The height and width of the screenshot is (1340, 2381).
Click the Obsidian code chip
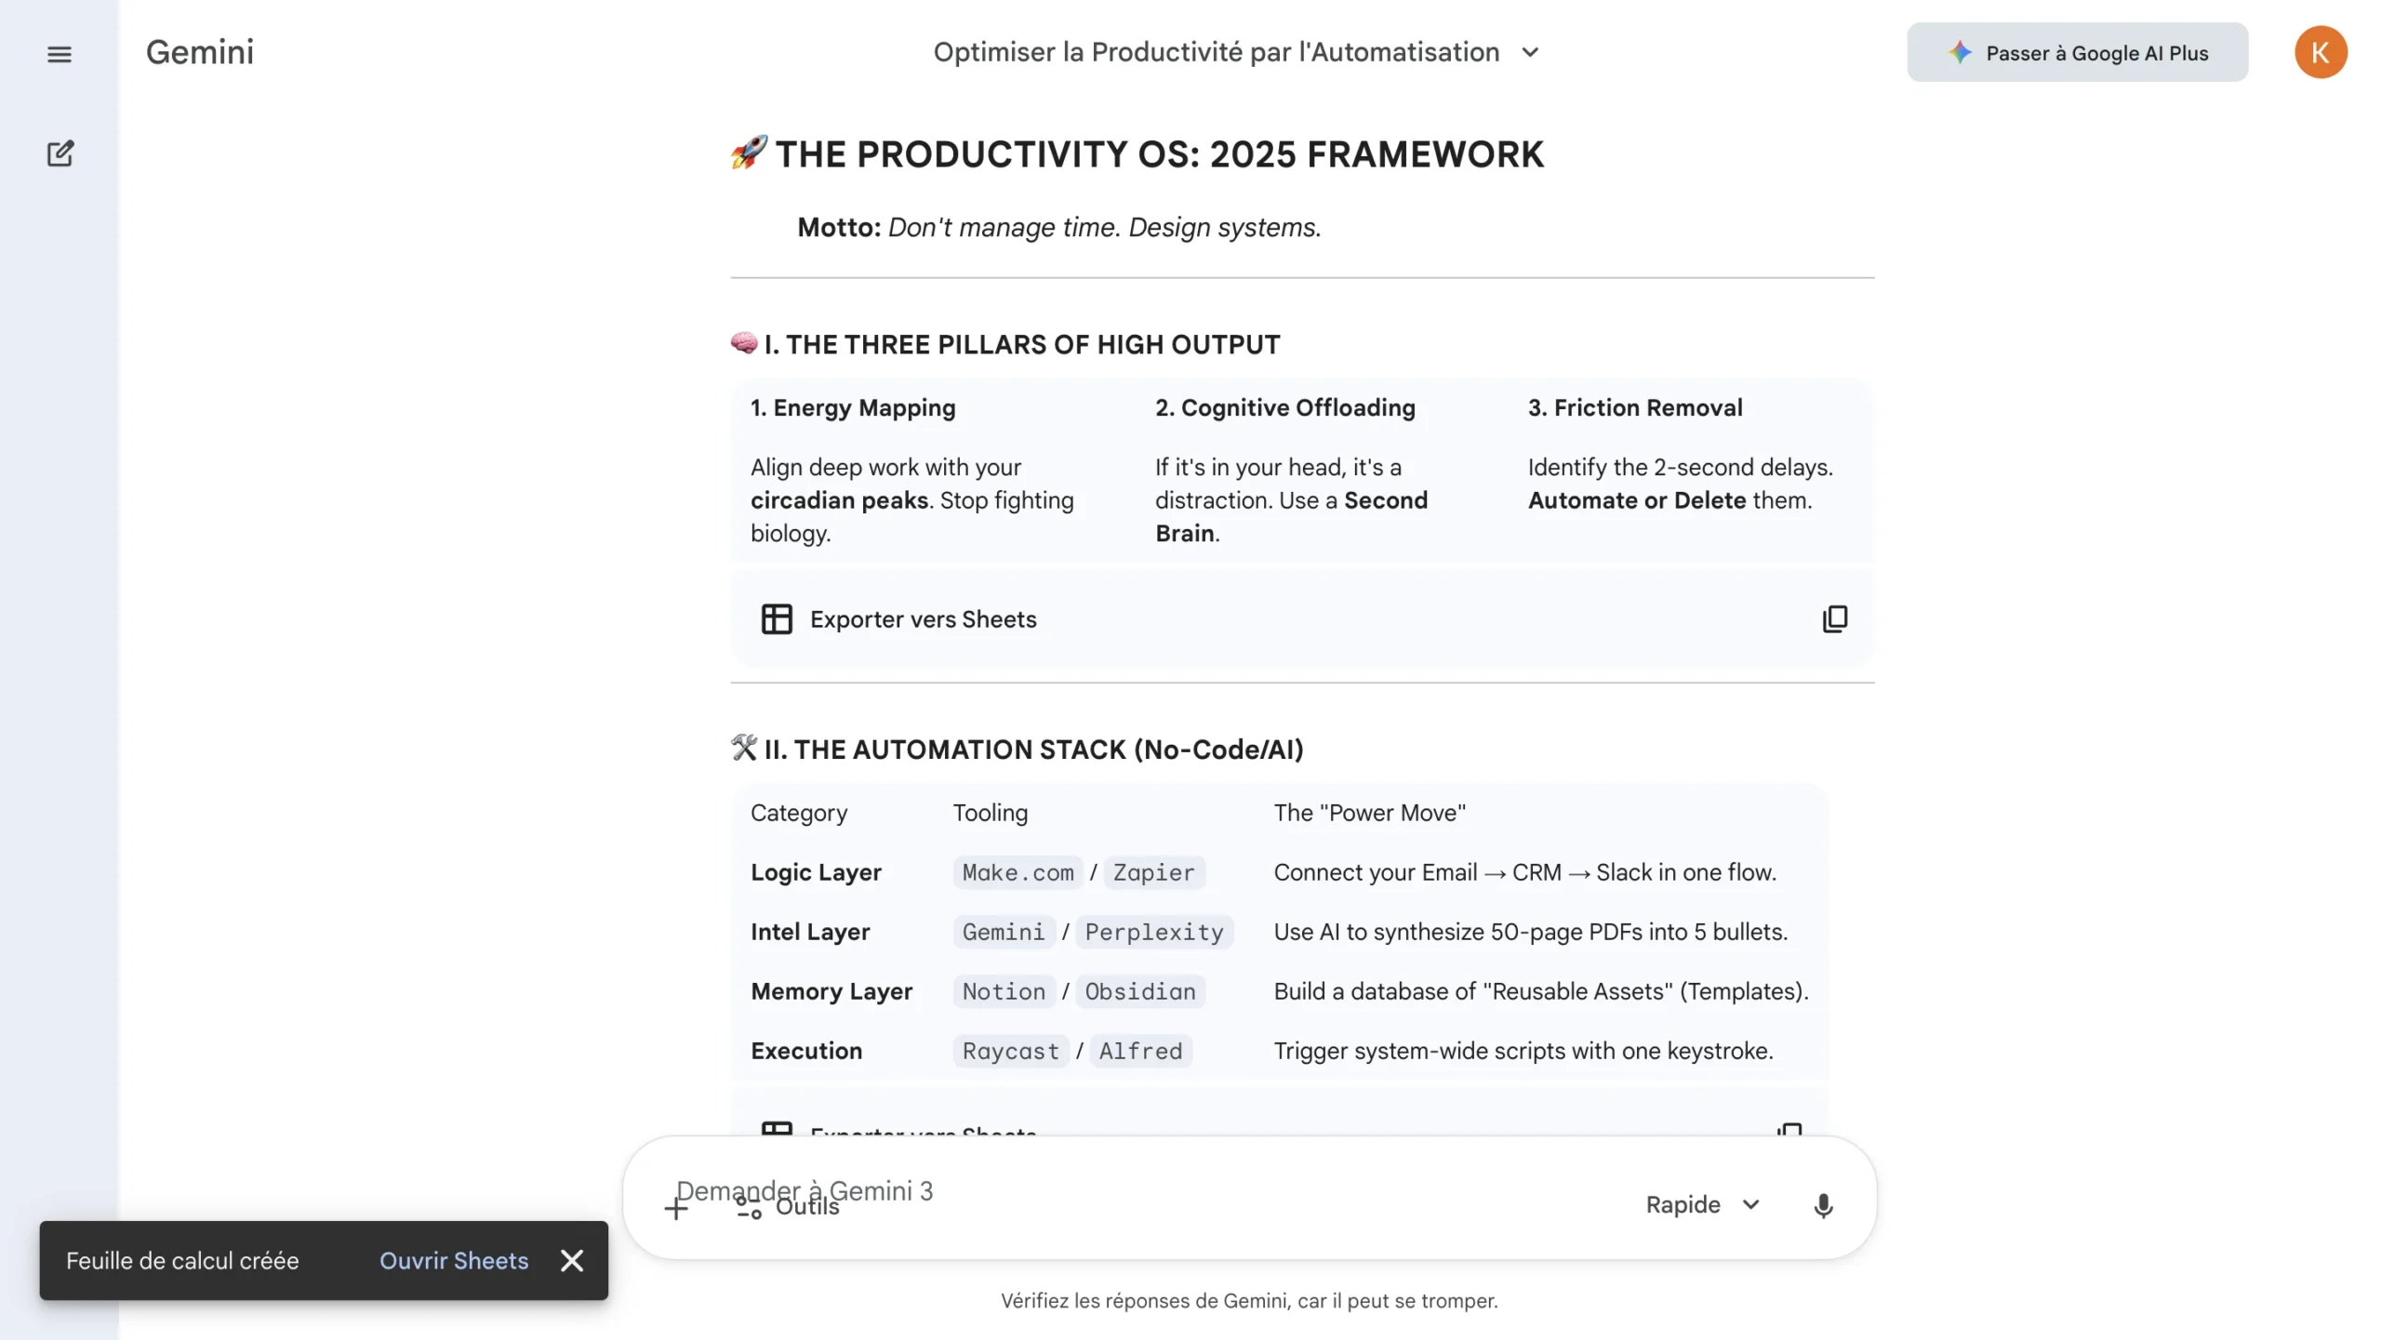[x=1139, y=992]
